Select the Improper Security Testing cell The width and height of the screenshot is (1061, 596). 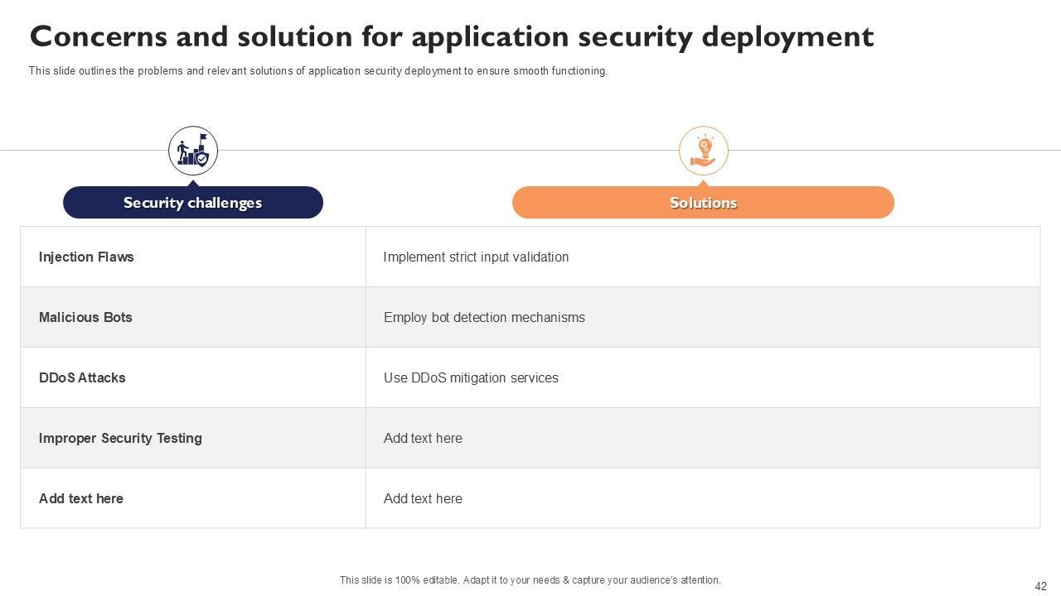point(120,438)
